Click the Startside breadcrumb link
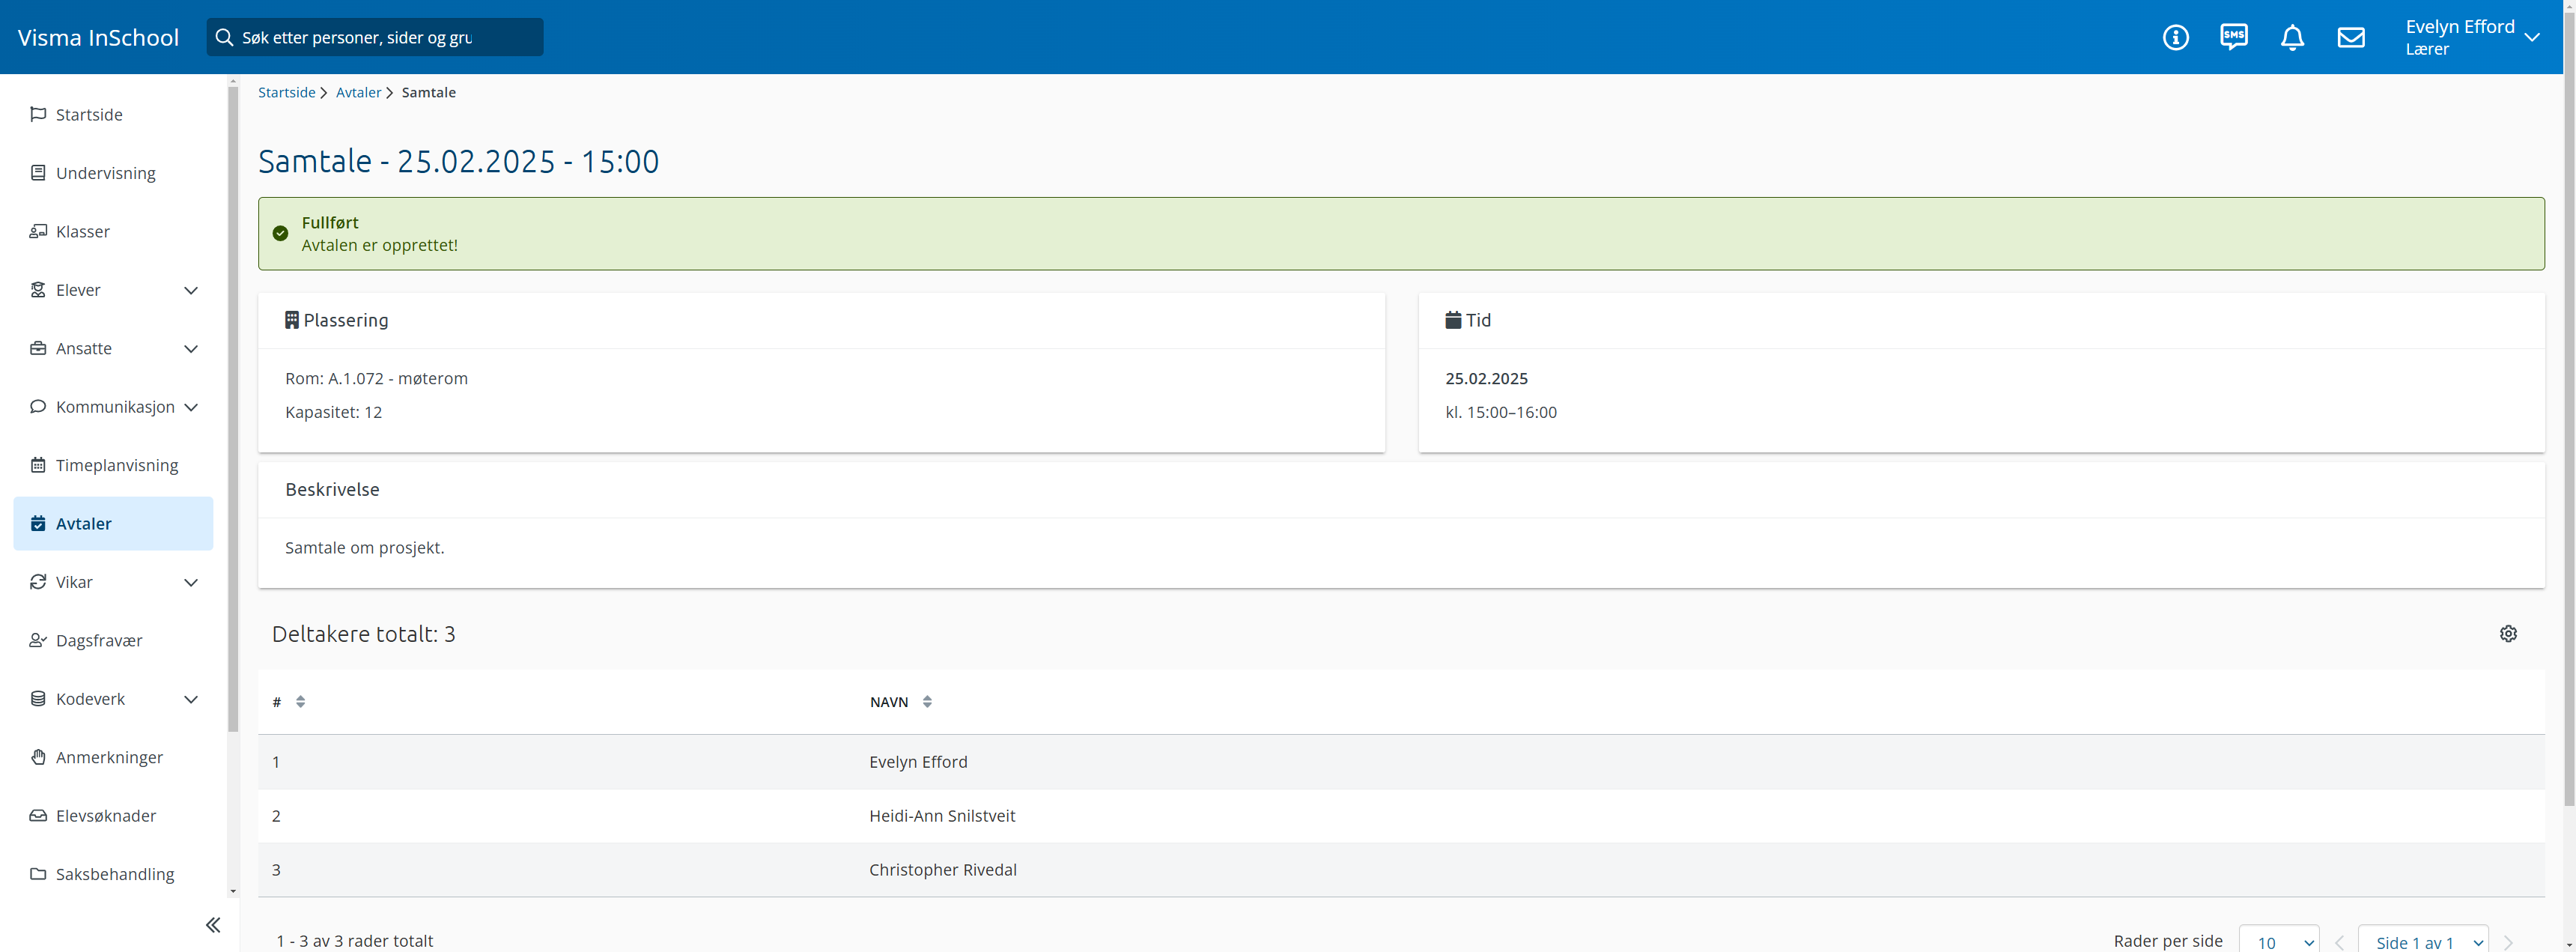 coord(286,92)
